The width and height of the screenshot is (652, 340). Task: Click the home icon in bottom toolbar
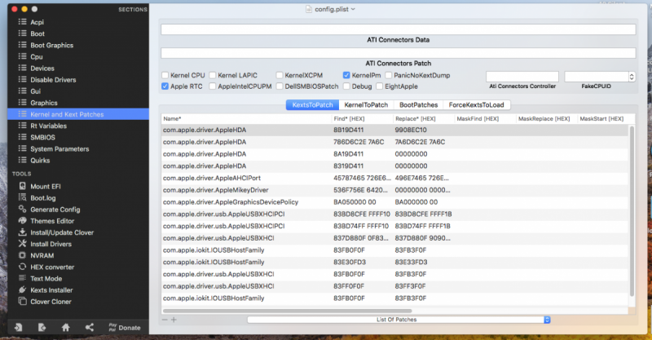[65, 328]
